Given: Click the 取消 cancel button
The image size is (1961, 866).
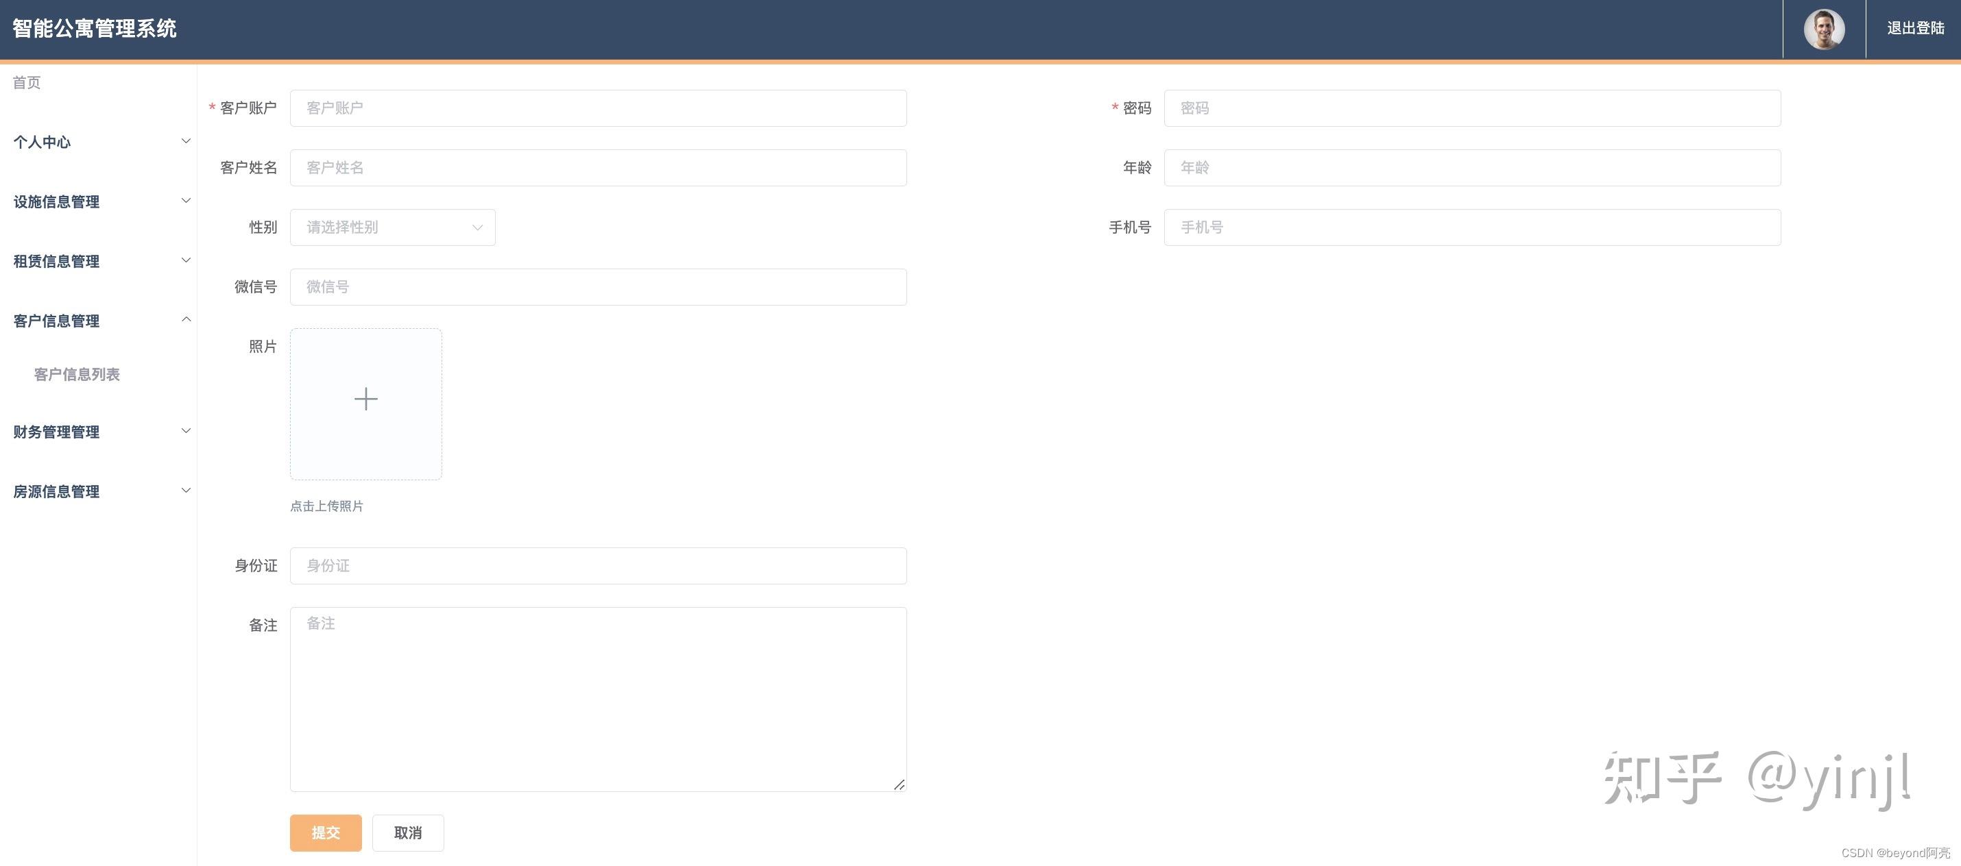Looking at the screenshot, I should pos(407,832).
